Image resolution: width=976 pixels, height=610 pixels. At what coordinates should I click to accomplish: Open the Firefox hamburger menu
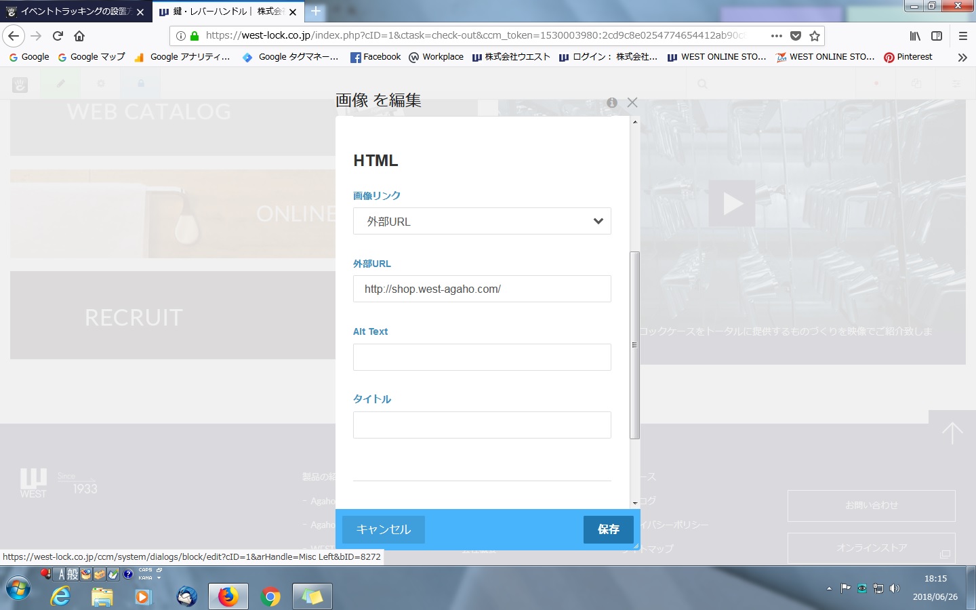click(x=963, y=36)
